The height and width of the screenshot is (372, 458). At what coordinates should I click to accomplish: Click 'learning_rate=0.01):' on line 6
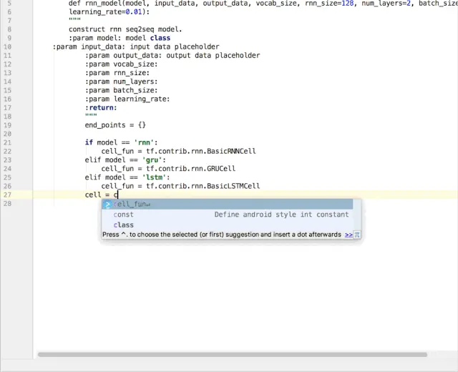pyautogui.click(x=109, y=12)
